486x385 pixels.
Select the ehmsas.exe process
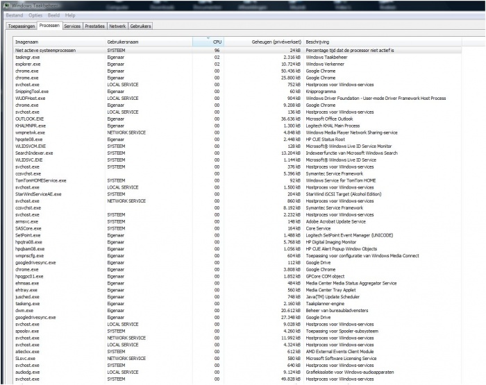tap(237, 283)
